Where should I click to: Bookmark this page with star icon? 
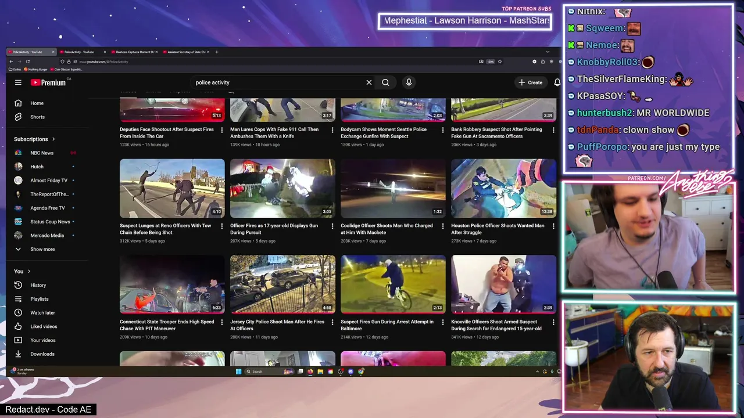(499, 62)
